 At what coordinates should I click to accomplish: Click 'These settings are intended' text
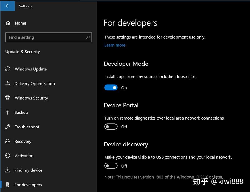point(155,37)
